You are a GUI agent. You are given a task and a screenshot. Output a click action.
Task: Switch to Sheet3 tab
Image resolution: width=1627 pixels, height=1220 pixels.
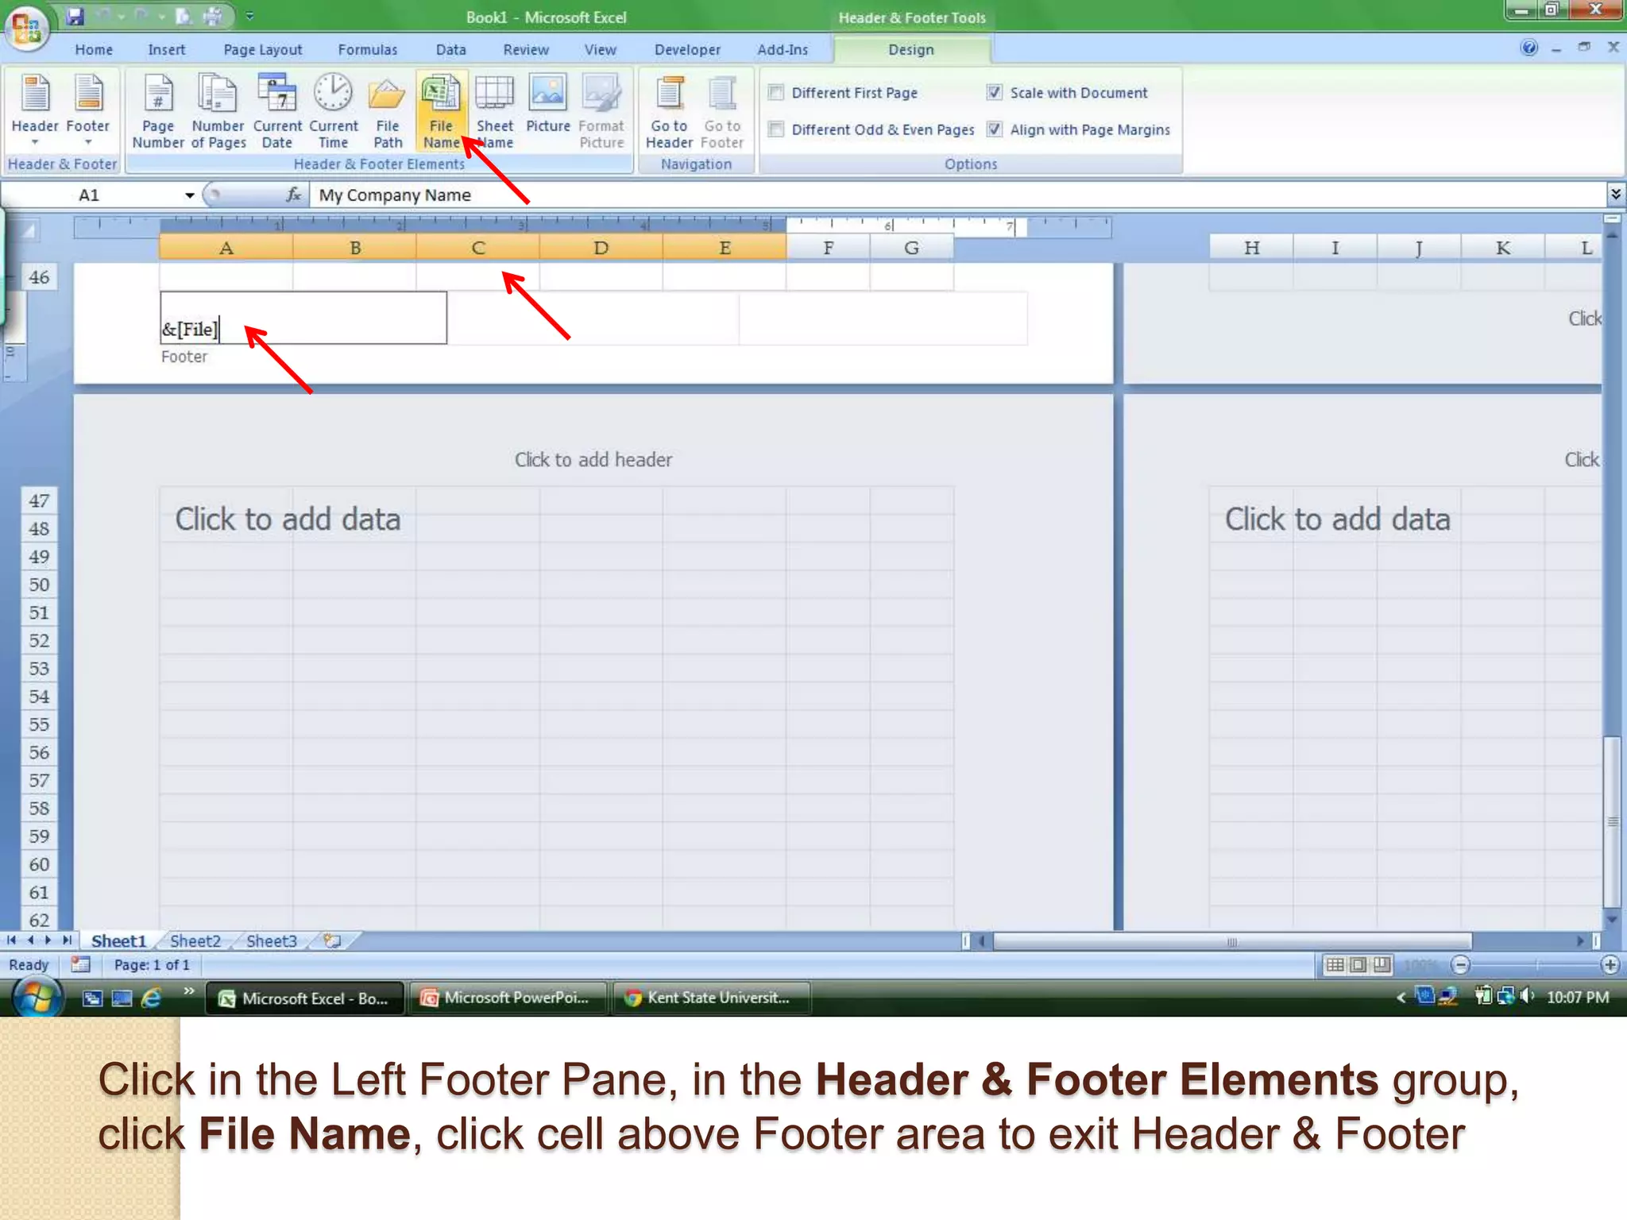[272, 941]
